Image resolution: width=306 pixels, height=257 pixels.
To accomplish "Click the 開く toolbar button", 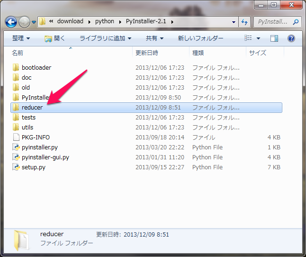I will click(x=54, y=38).
